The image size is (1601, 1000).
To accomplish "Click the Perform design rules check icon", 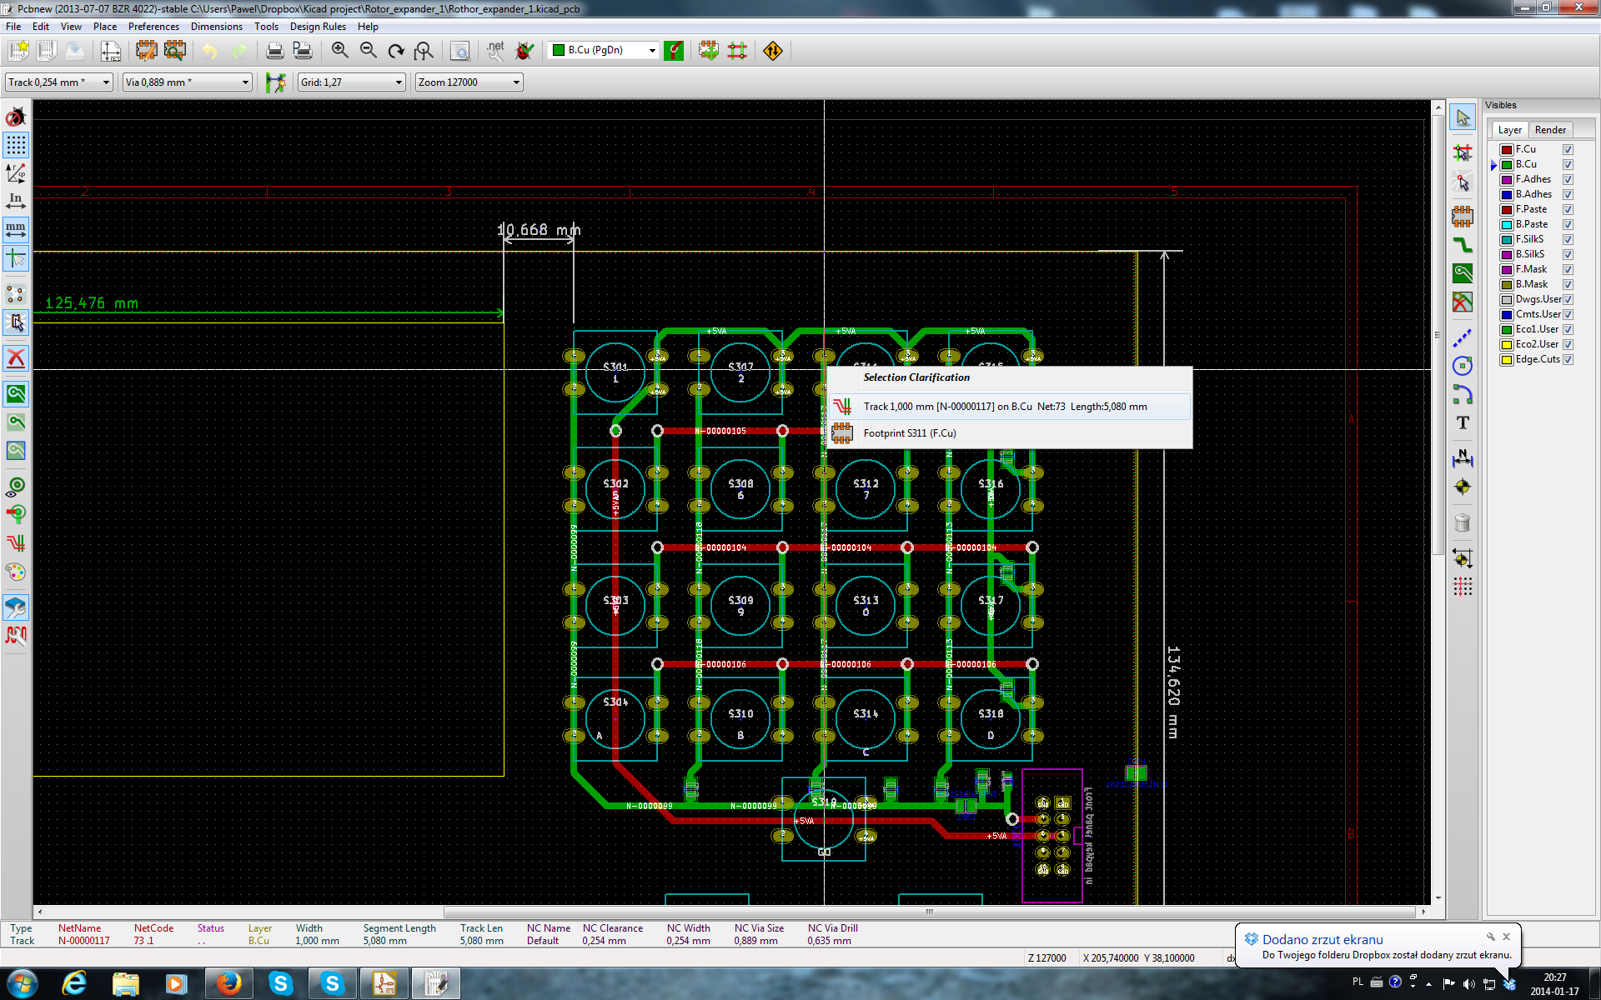I will [x=524, y=51].
